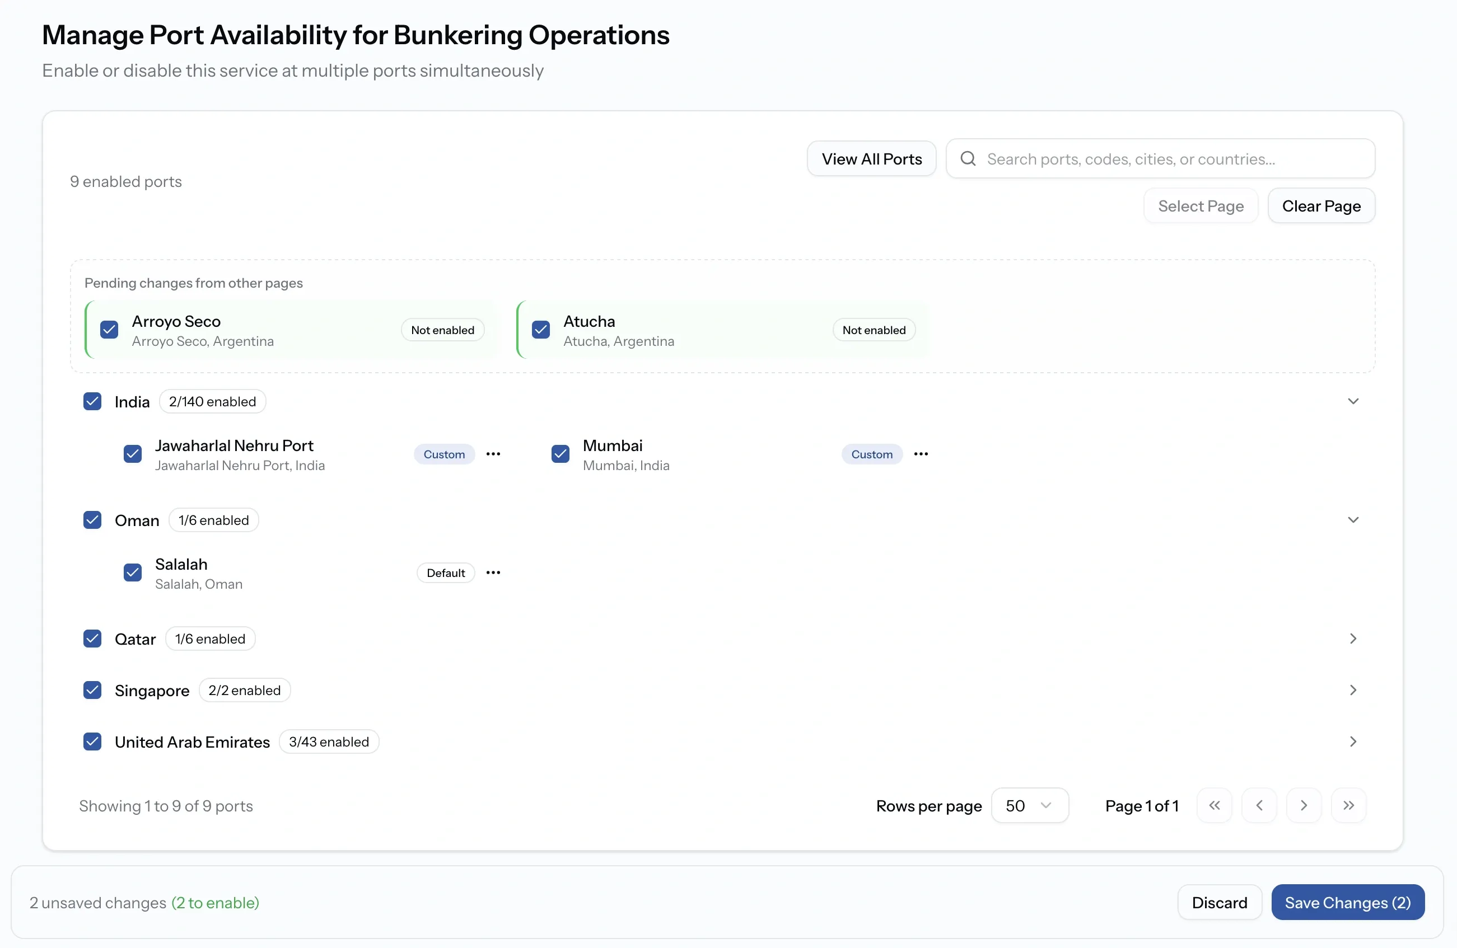Collapse the India ports group

tap(1353, 401)
